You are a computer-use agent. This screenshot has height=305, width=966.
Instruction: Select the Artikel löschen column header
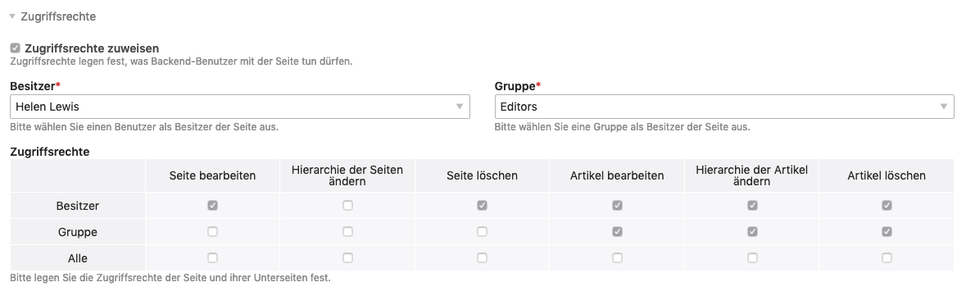[x=887, y=175]
